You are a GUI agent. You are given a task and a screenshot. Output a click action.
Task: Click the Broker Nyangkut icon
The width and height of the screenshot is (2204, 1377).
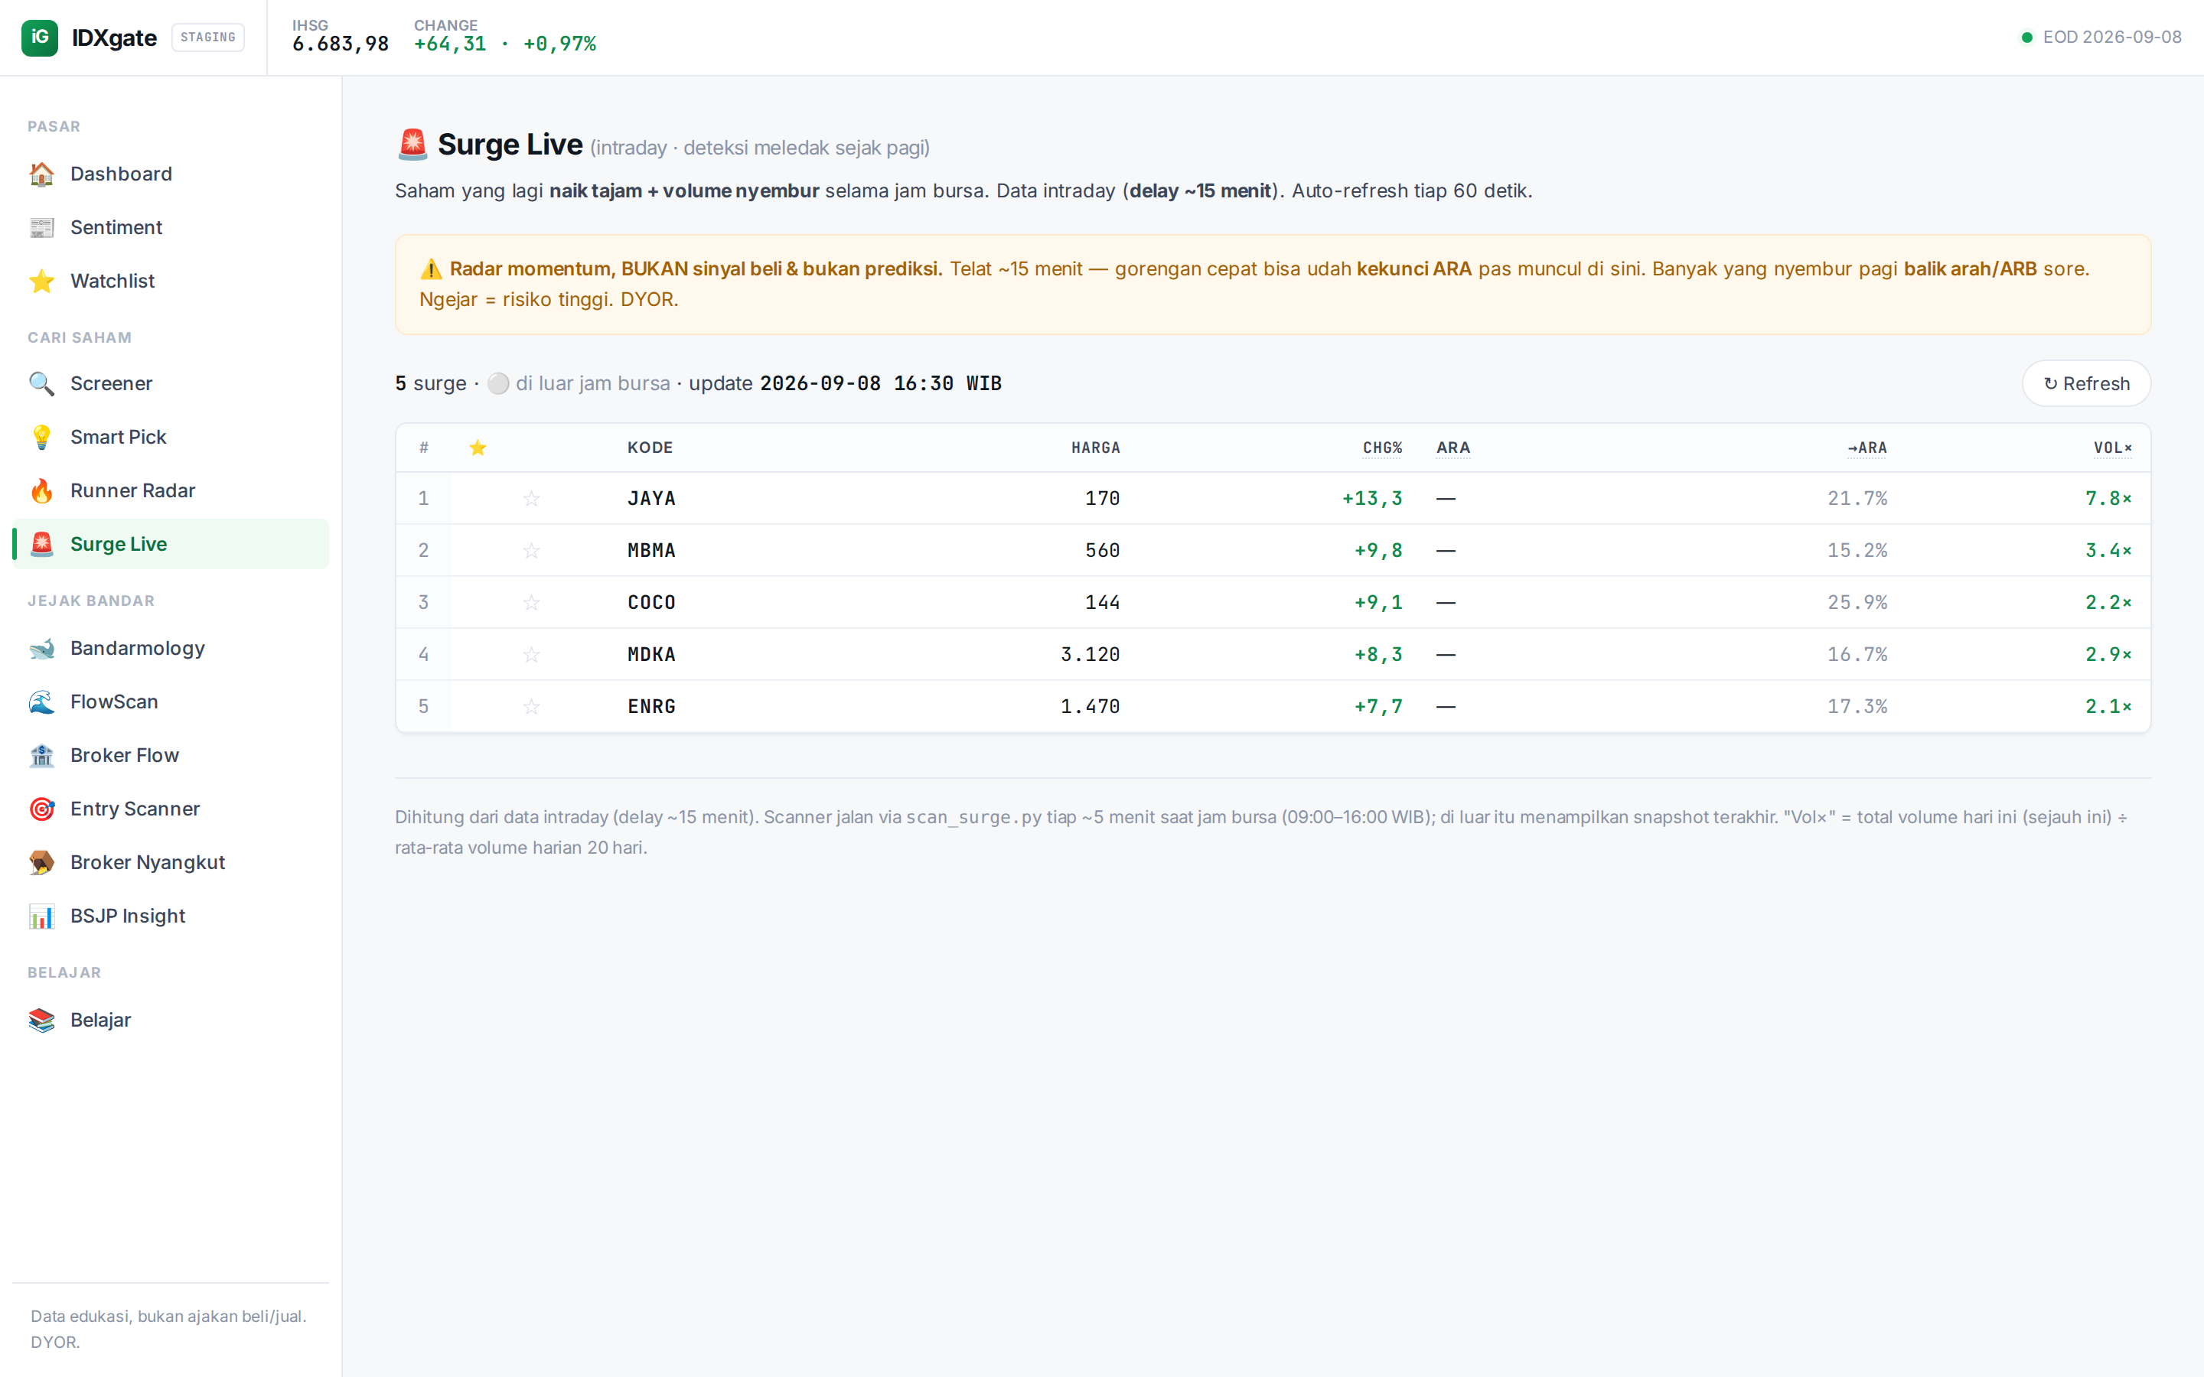(42, 862)
